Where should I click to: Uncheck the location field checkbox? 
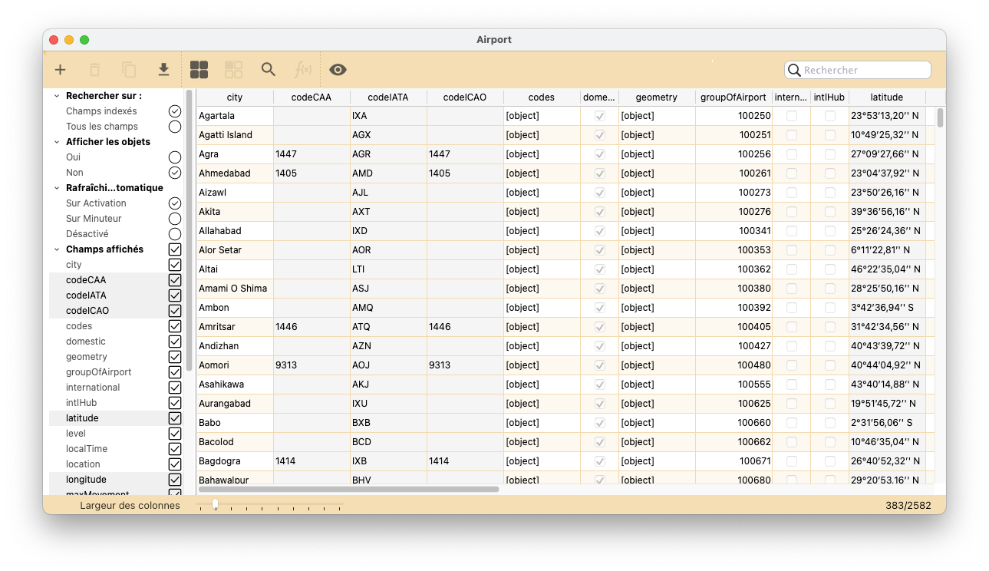[x=175, y=464]
